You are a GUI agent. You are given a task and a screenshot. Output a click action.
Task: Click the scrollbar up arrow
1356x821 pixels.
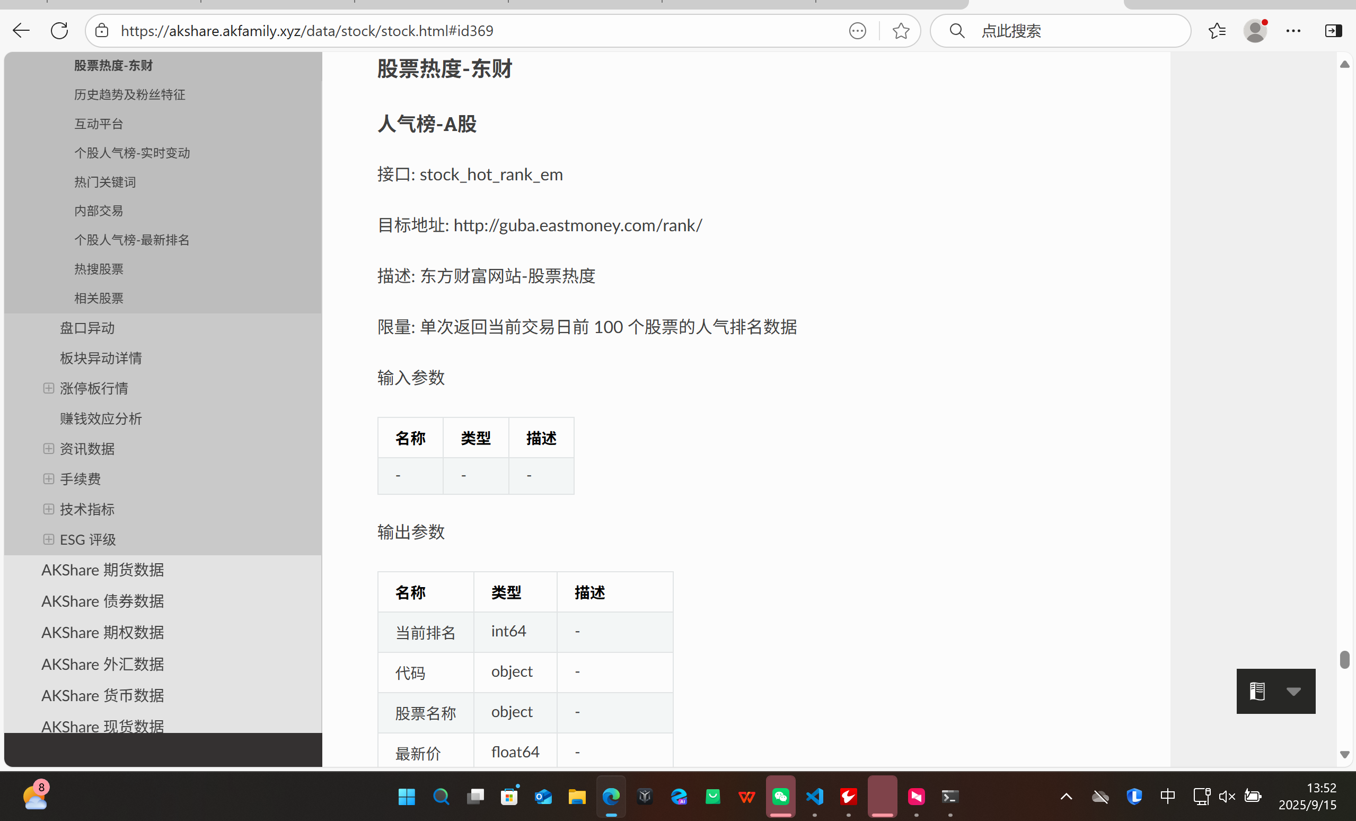pyautogui.click(x=1344, y=64)
